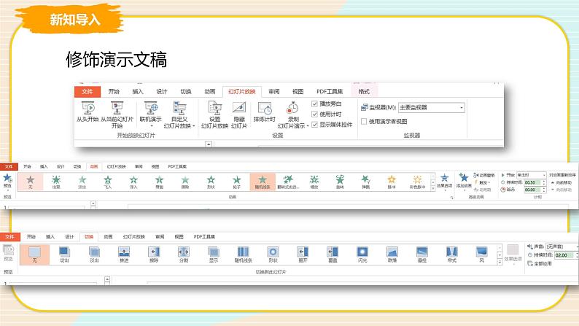Screen dimensions: 579x326
Task: Enable the 使用演示者视图 checkbox
Action: tap(364, 121)
